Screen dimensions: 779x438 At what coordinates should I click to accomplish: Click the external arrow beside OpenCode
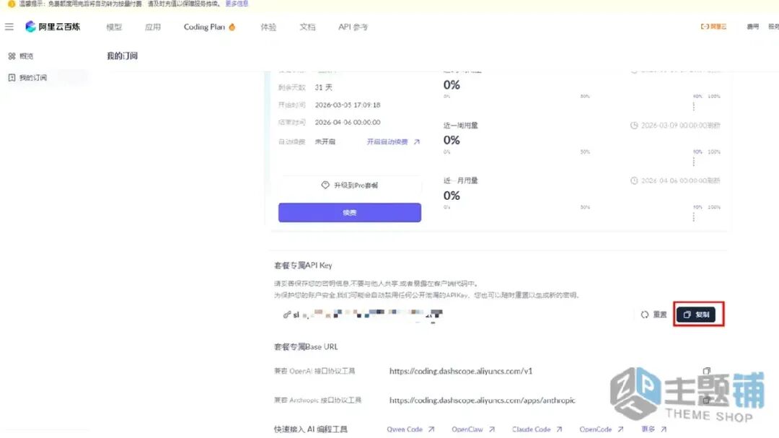point(620,429)
